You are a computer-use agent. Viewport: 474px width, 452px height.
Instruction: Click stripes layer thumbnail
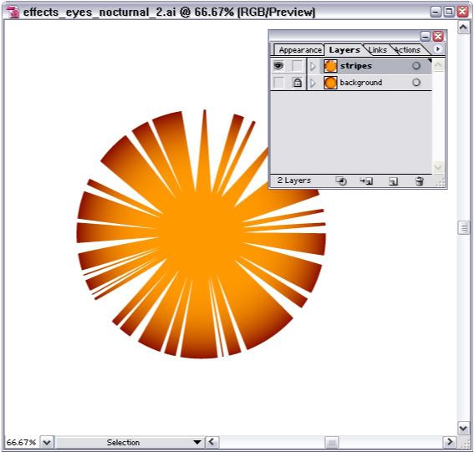coord(330,66)
